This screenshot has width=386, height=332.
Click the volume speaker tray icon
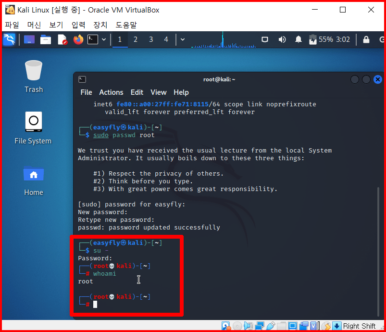282,39
